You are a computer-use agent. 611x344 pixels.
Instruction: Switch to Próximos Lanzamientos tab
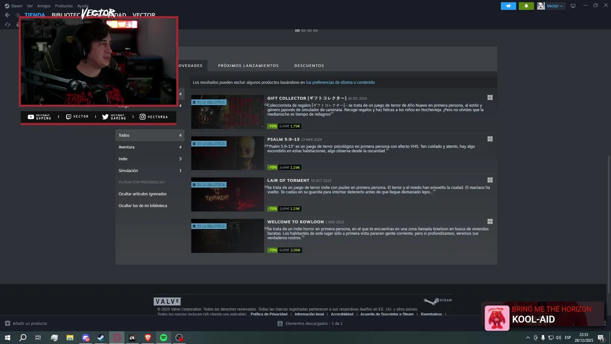tap(248, 65)
